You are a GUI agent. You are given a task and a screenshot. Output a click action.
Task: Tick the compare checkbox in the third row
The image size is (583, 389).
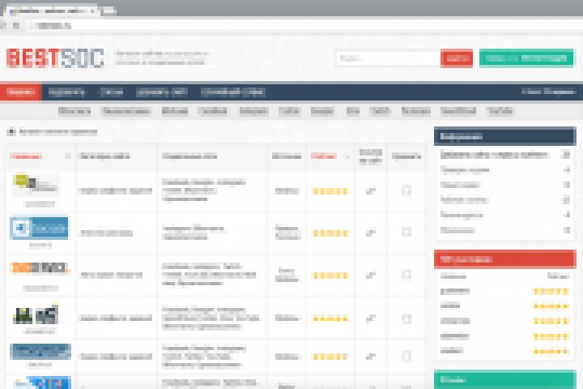click(406, 275)
